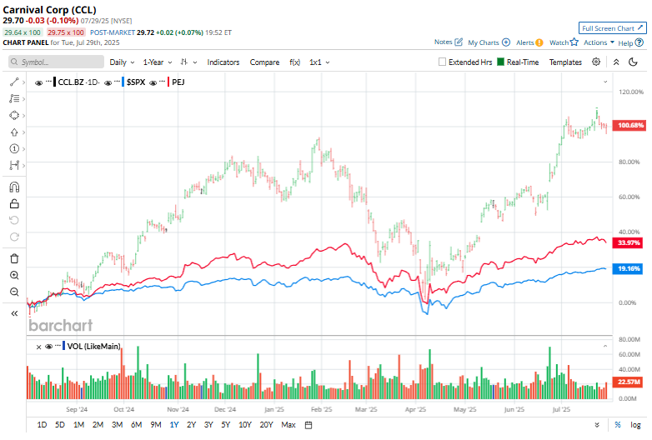This screenshot has width=652, height=440.
Task: Open the Daily frequency dropdown
Action: coord(122,62)
